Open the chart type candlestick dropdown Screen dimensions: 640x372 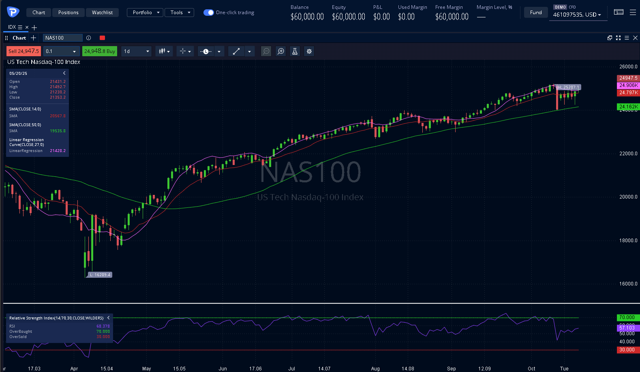point(165,51)
